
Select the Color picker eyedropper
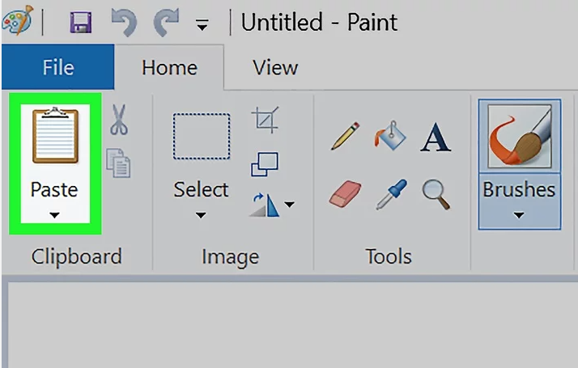[392, 194]
